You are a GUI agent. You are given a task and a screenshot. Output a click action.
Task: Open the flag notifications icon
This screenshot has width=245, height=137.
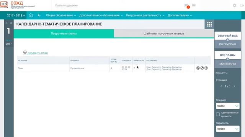point(186,6)
